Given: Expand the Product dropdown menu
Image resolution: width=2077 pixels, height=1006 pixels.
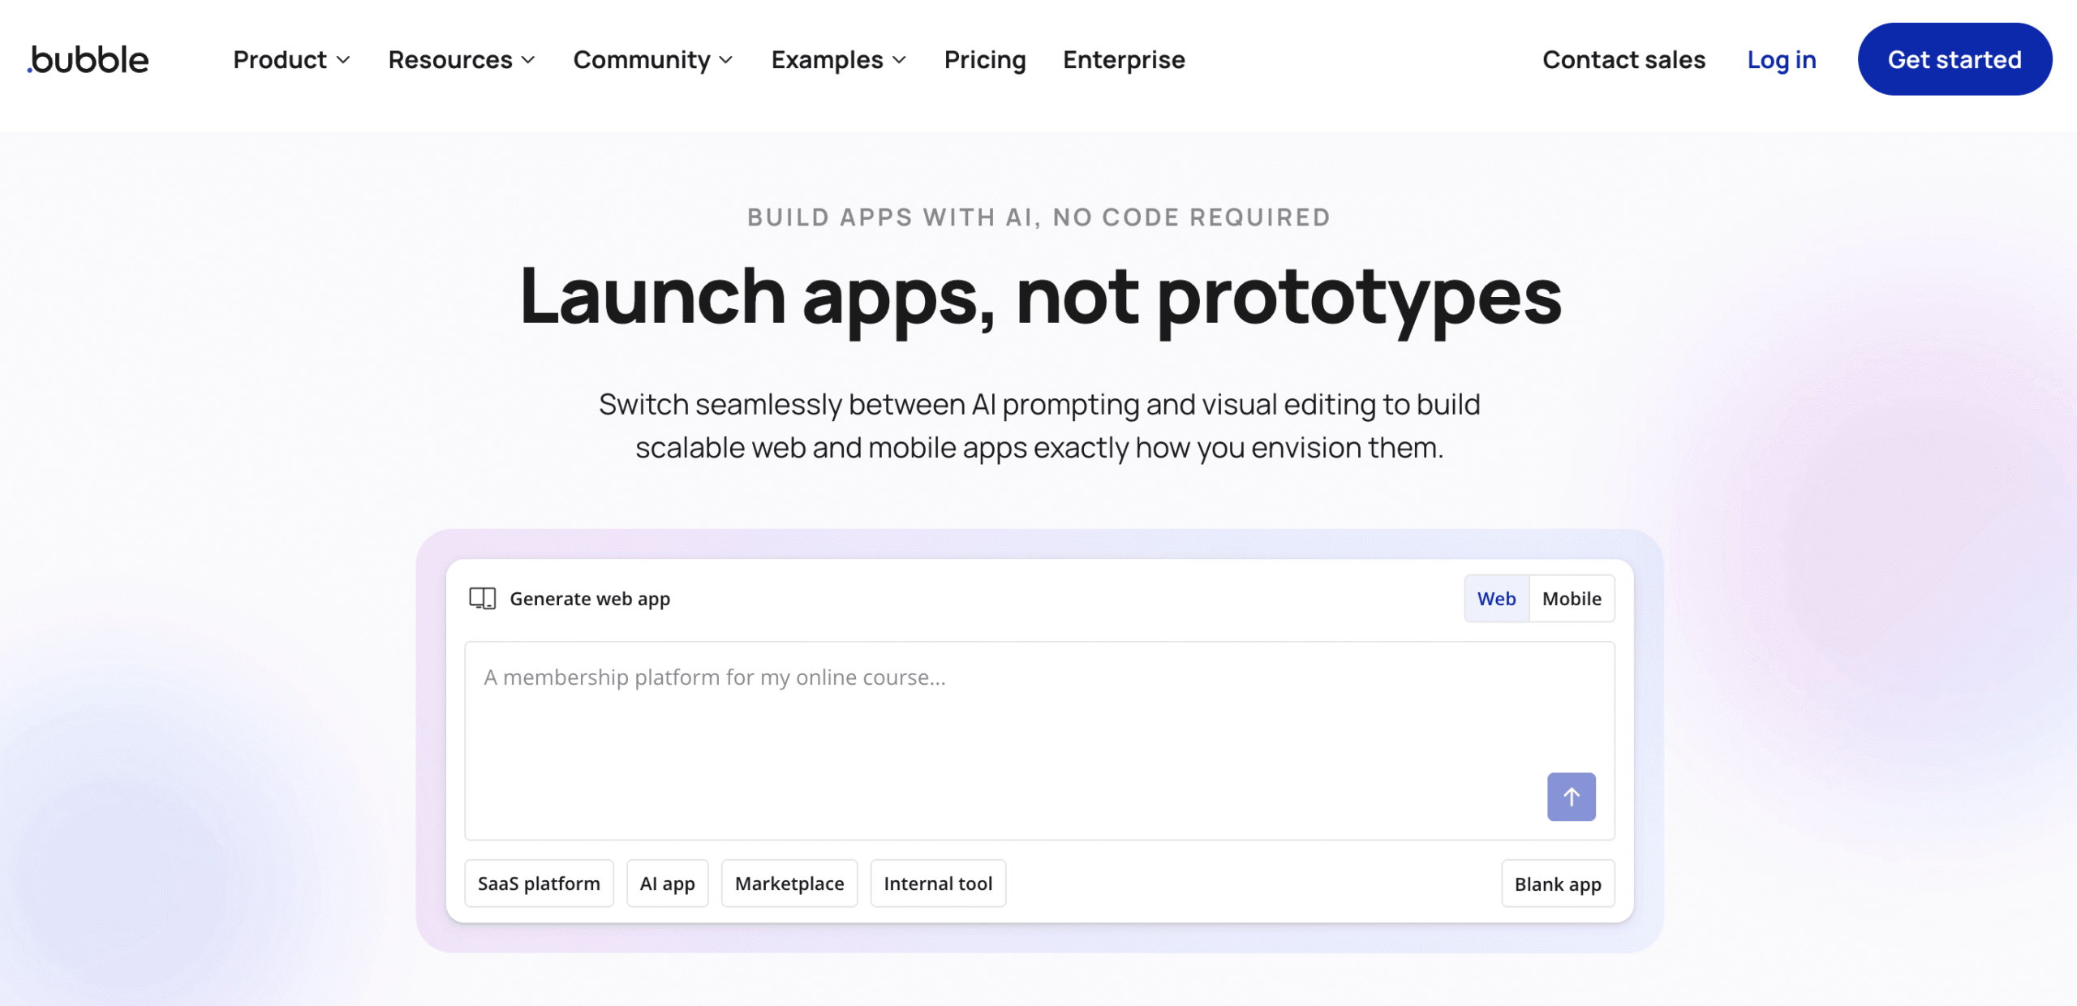Looking at the screenshot, I should point(291,59).
